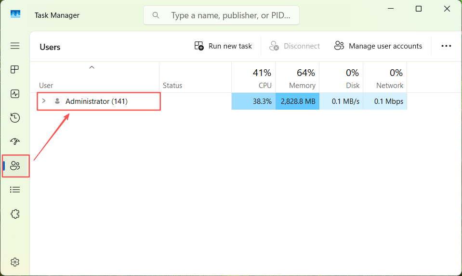Go to the Processes page icon

click(x=15, y=69)
